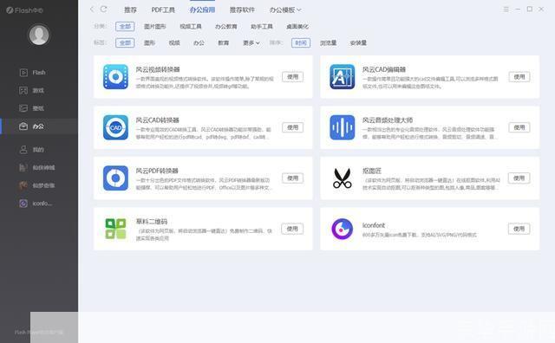The image size is (555, 343).
Task: Open the hamburger menu in the title bar
Action: (x=506, y=10)
